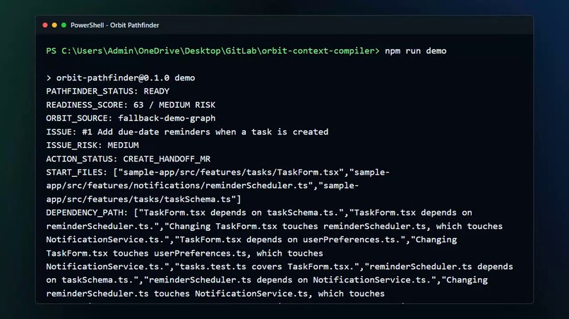The height and width of the screenshot is (319, 569).
Task: Click the 'ISSUE: #1 Add due-date reminders' line
Action: [187, 132]
